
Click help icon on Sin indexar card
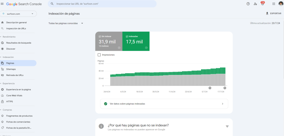point(119,48)
